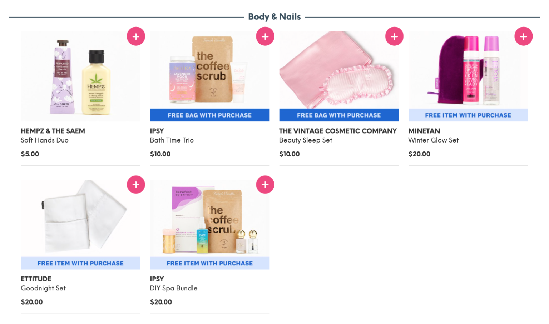Screen dimensions: 549x324
Task: Add the $5.00 Hempz duo via plus button
Action: (x=136, y=36)
